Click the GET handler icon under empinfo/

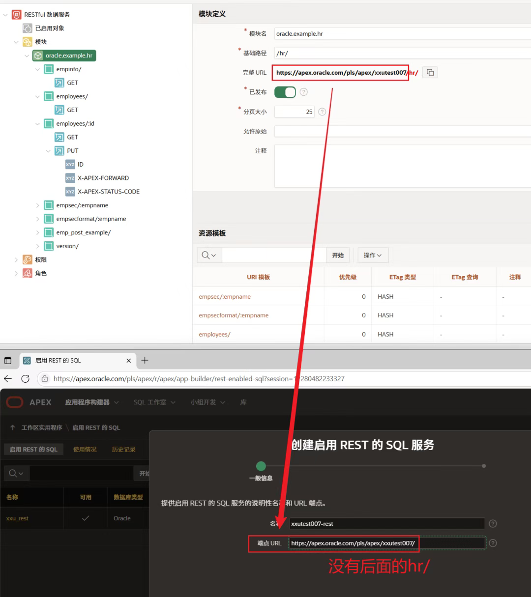59,83
